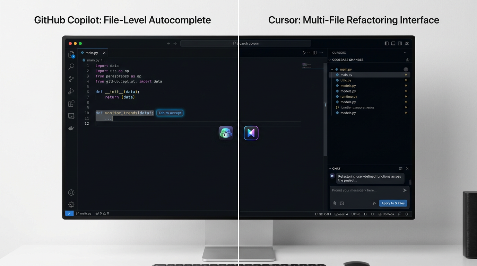The height and width of the screenshot is (266, 477).
Task: Open the Extensions icon in the sidebar
Action: point(71,103)
